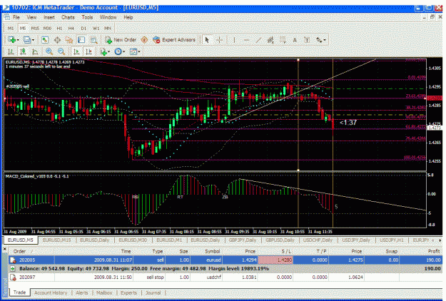The image size is (446, 301).
Task: Select the M30 timeframe button
Action: 47,28
